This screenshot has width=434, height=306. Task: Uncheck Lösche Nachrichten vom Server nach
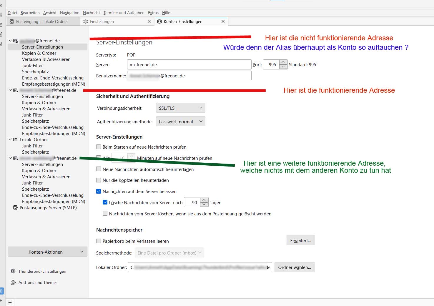pyautogui.click(x=105, y=202)
